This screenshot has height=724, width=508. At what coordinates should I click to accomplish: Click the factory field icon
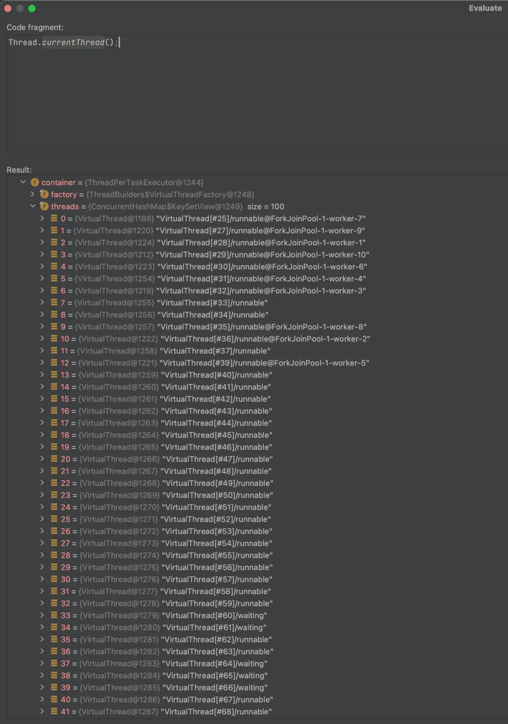point(44,194)
